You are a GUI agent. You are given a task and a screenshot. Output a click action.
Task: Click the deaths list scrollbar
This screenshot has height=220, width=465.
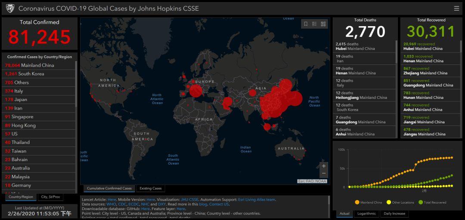click(x=397, y=52)
